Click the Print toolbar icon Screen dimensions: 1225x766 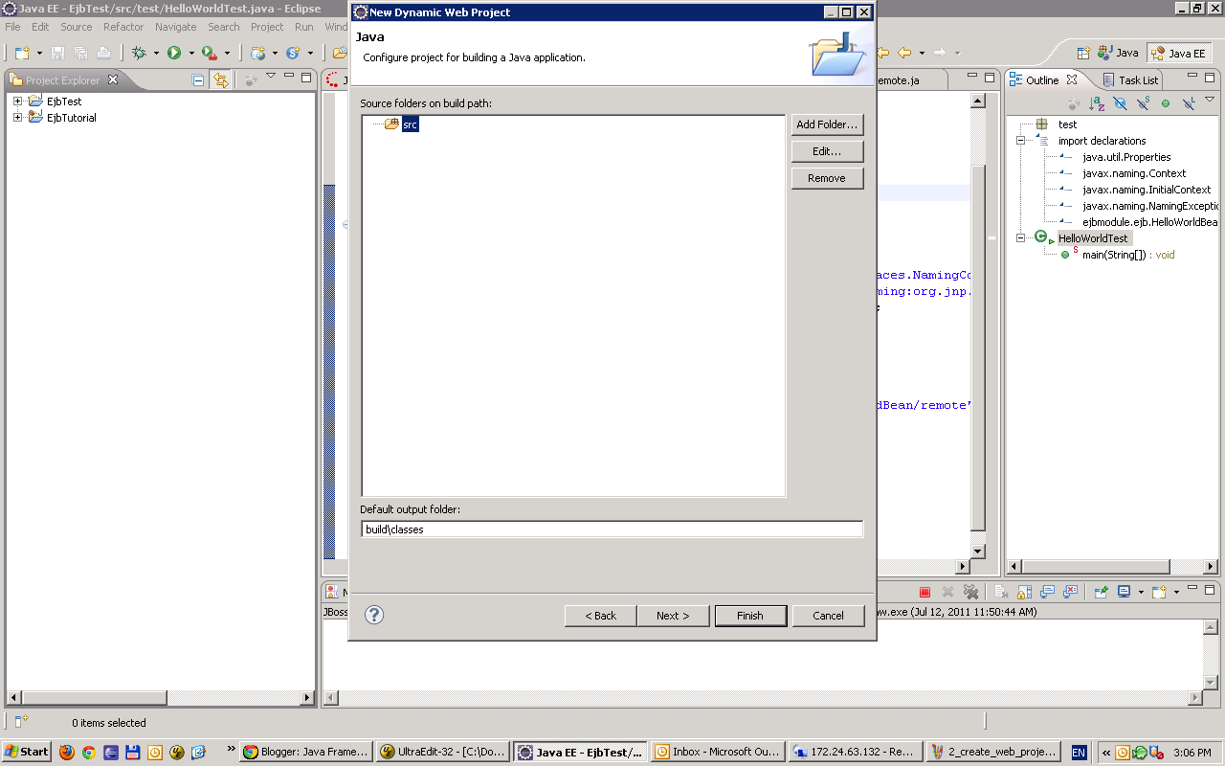coord(103,53)
